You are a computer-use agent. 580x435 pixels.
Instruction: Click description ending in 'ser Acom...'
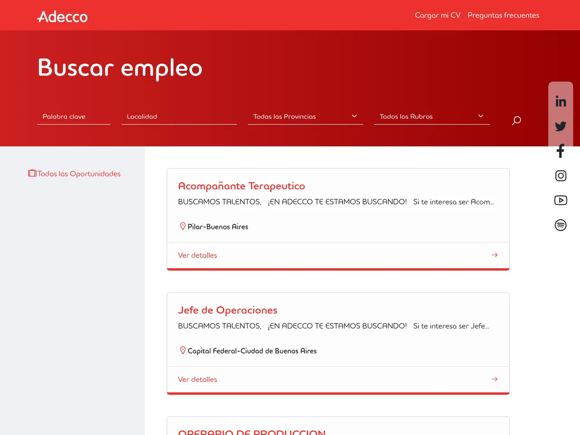click(x=336, y=202)
